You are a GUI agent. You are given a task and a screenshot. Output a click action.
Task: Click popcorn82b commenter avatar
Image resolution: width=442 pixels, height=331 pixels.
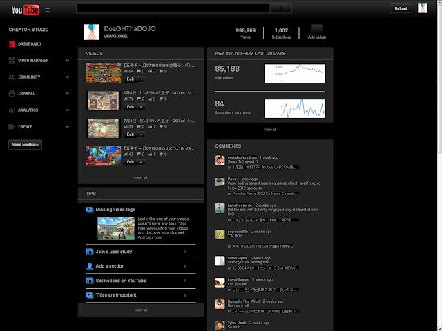pyautogui.click(x=220, y=234)
